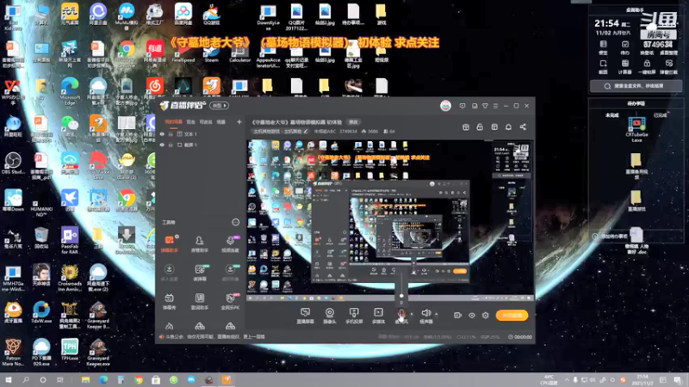Open the 全民乐PK tool
Image resolution: width=689 pixels, height=387 pixels.
pyautogui.click(x=230, y=301)
